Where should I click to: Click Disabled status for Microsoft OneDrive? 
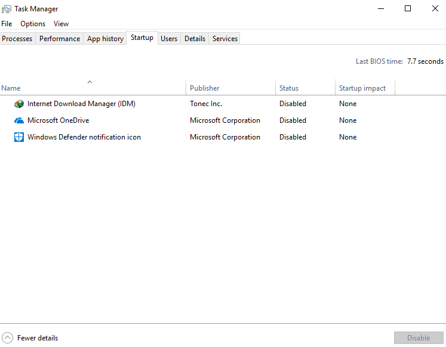293,120
